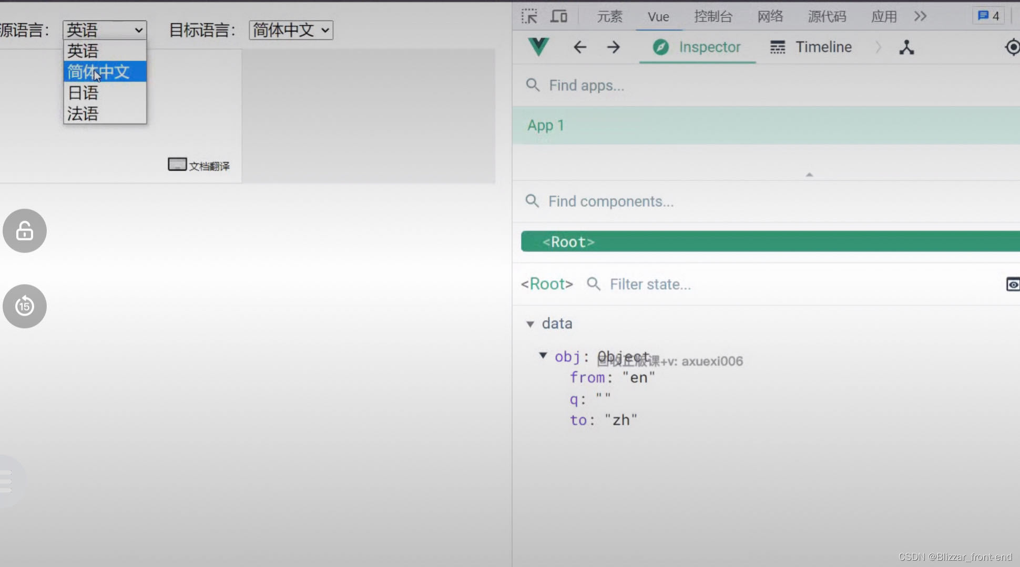Click the unlock padlock circle icon
The width and height of the screenshot is (1020, 567).
[x=25, y=230]
